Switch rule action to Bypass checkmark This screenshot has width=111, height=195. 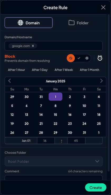[x=79, y=58]
